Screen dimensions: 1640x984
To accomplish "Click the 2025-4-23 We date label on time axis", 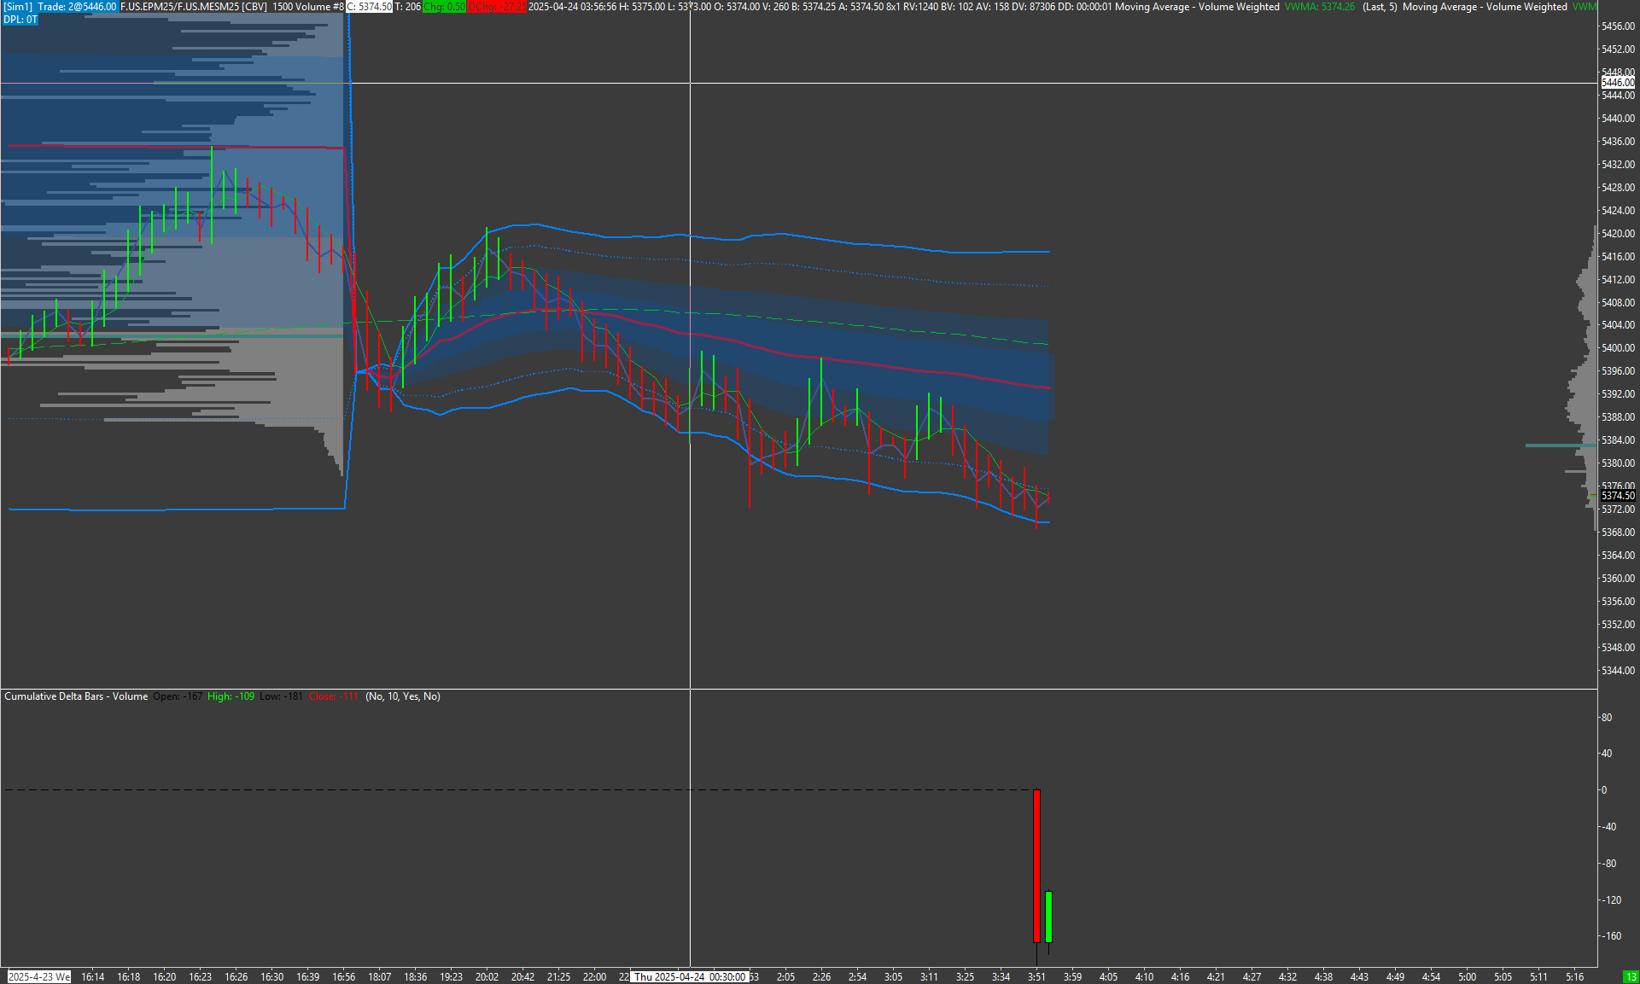I will [x=39, y=977].
